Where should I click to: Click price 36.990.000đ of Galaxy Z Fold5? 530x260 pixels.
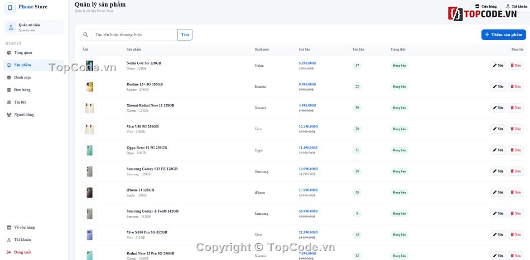(x=309, y=211)
